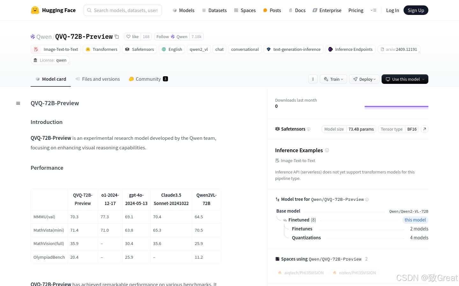459x286 pixels.
Task: Open the Qwen organization link in title
Action: pos(44,37)
